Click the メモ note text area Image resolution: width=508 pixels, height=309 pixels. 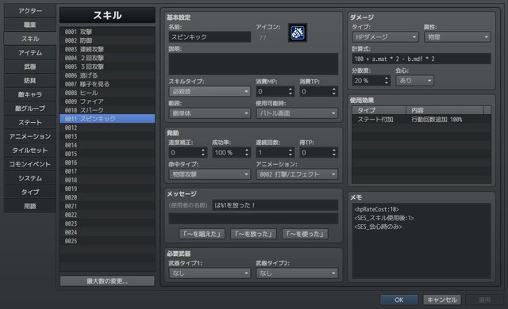[421, 241]
